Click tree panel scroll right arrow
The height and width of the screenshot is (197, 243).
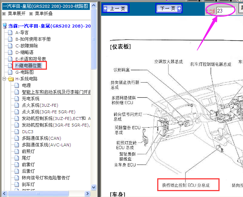pos(87,194)
